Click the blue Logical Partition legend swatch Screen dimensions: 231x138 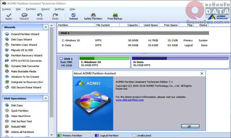[x=97, y=135]
